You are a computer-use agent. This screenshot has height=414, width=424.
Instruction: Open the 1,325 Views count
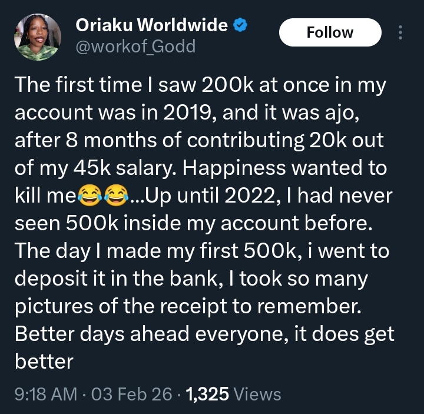click(x=233, y=394)
